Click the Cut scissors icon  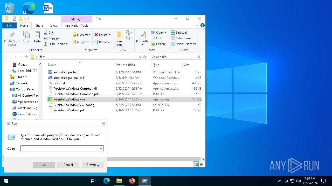pyautogui.click(x=46, y=33)
